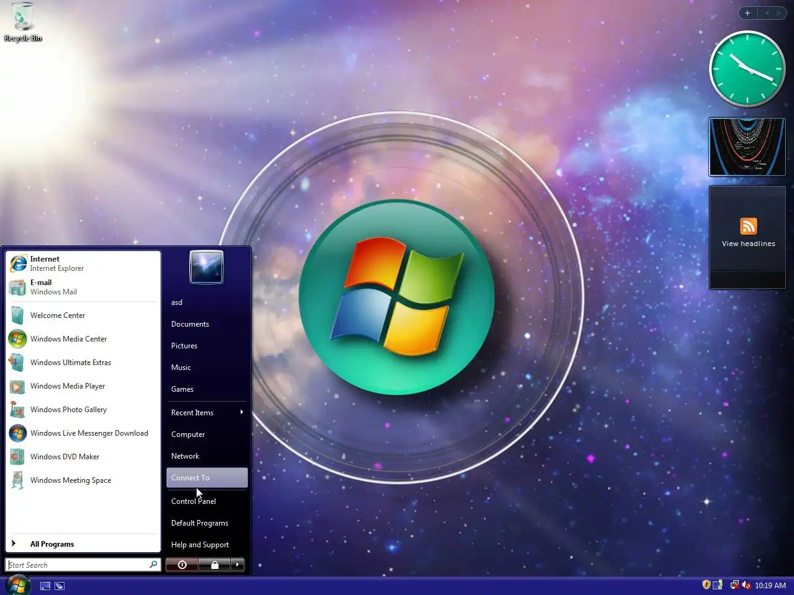Open the Music folder link
The height and width of the screenshot is (595, 794).
[x=207, y=368]
